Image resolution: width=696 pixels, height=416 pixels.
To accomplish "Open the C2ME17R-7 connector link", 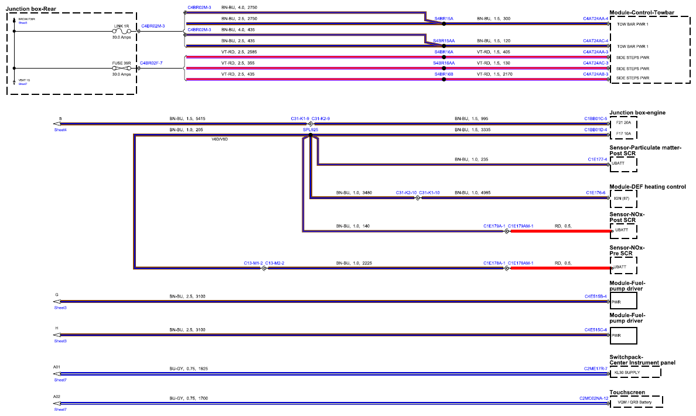I will click(596, 369).
